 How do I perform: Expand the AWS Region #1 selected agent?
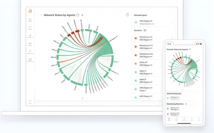[153, 22]
